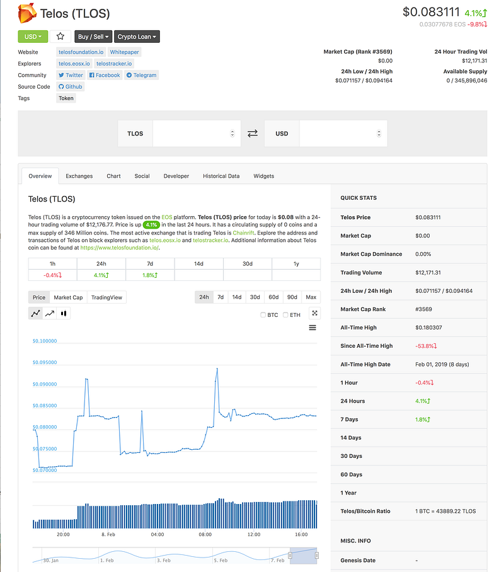Focus the USD amount input field
The width and height of the screenshot is (504, 572).
[x=343, y=134]
